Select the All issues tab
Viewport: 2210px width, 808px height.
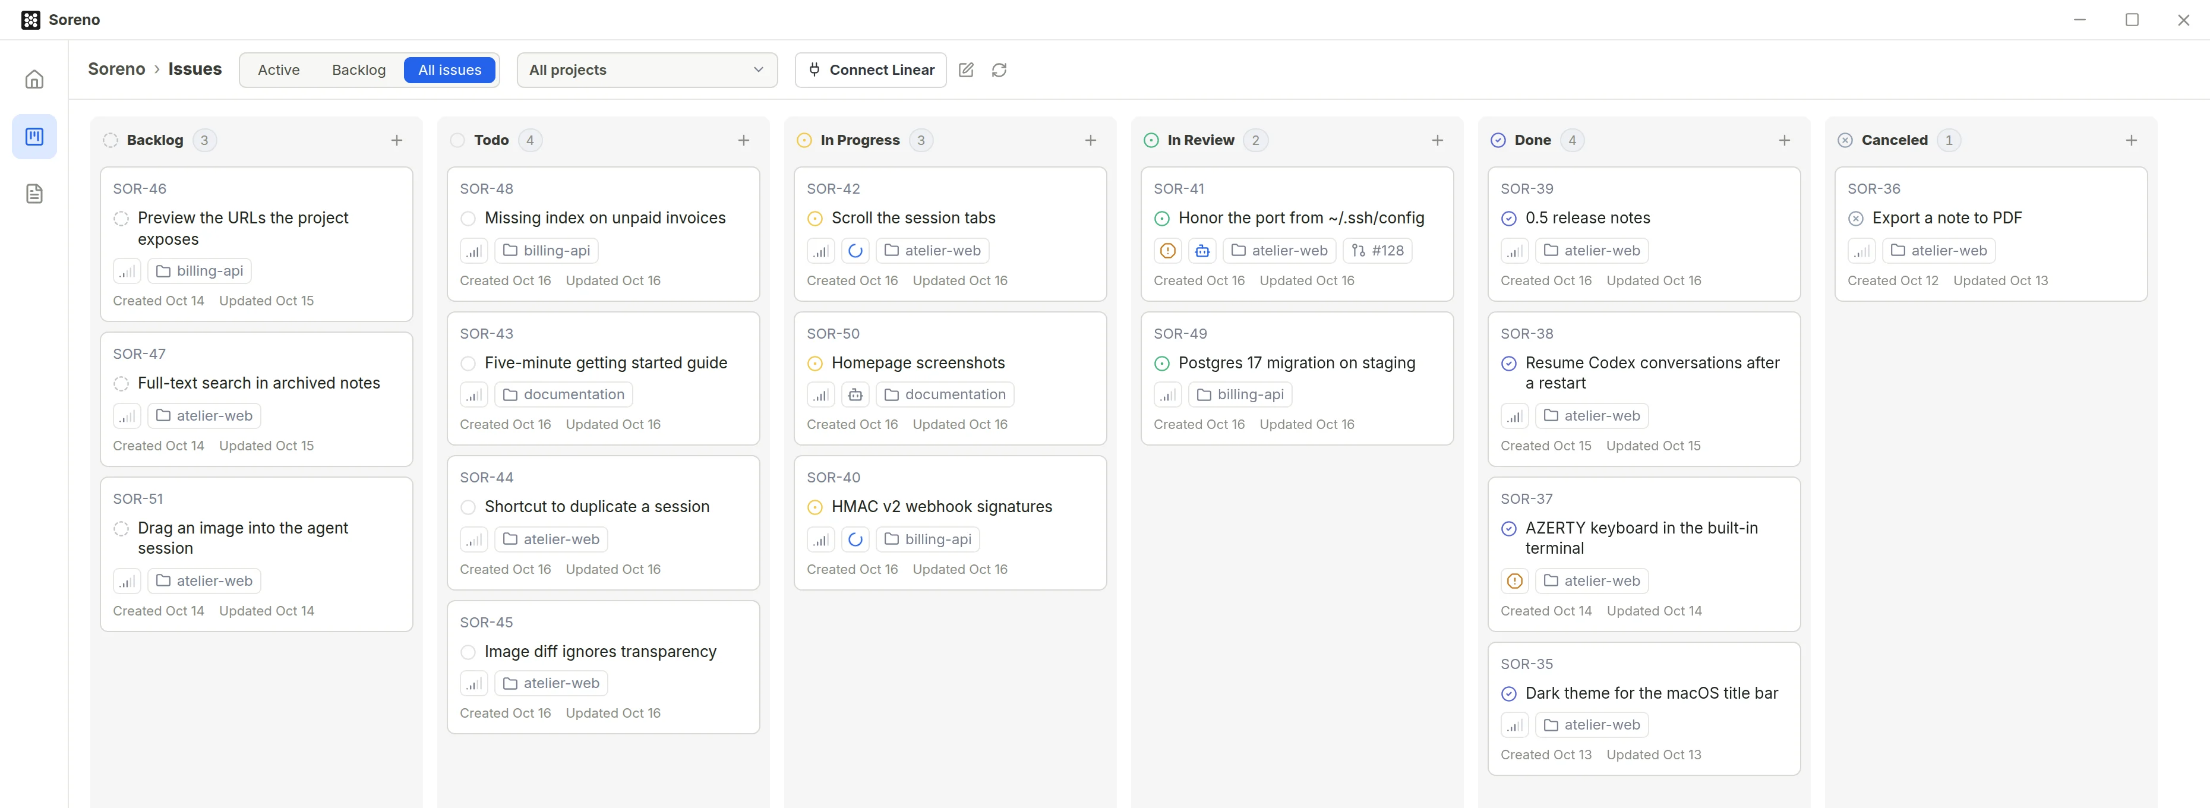click(450, 70)
